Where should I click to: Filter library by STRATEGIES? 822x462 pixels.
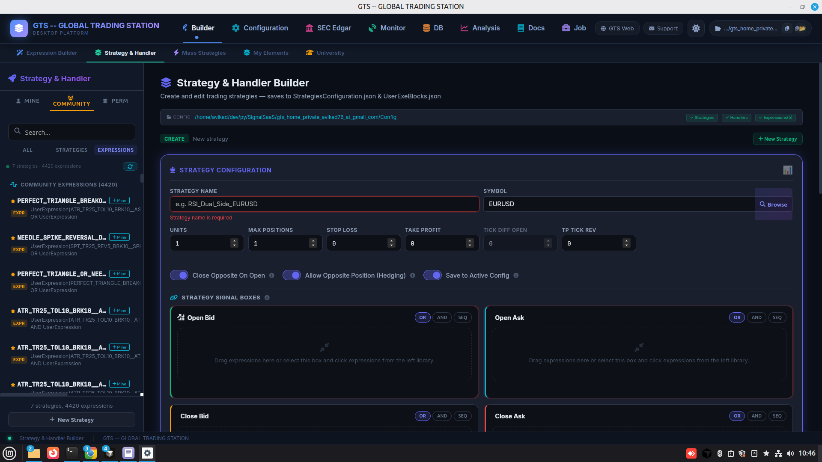pos(71,150)
